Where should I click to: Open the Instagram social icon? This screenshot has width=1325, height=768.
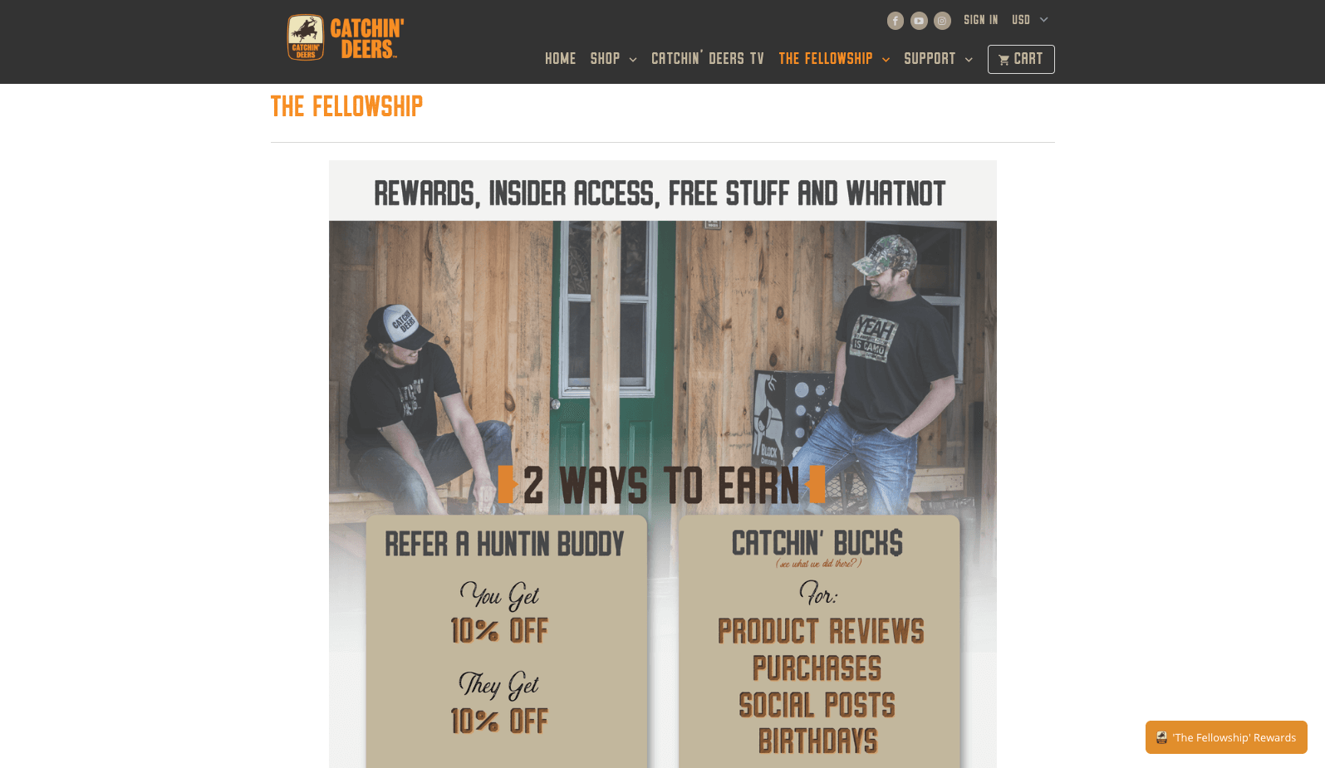point(942,21)
